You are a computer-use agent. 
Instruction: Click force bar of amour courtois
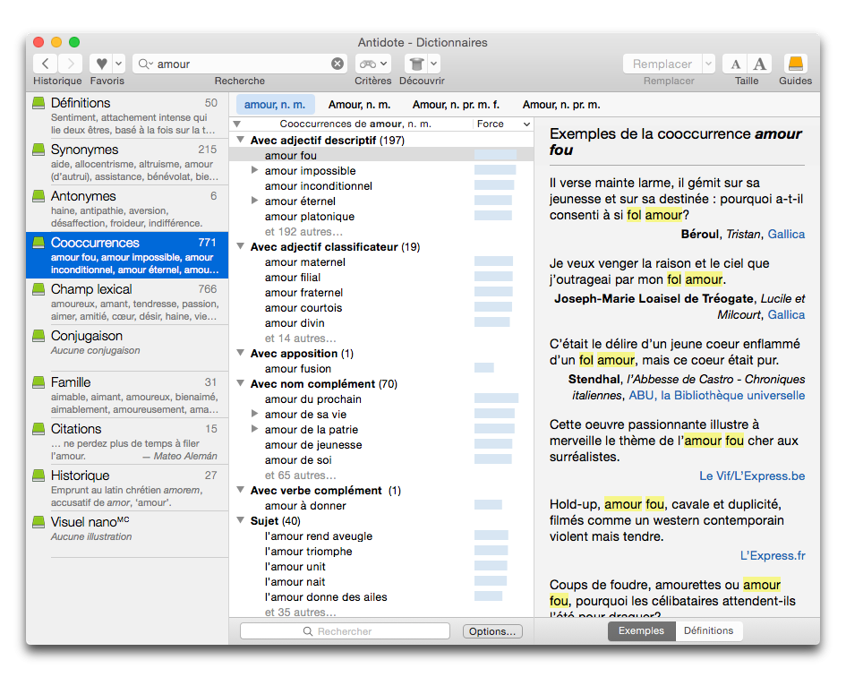click(x=493, y=307)
